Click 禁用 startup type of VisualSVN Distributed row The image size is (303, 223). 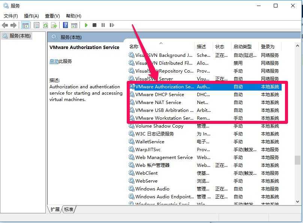tap(238, 63)
